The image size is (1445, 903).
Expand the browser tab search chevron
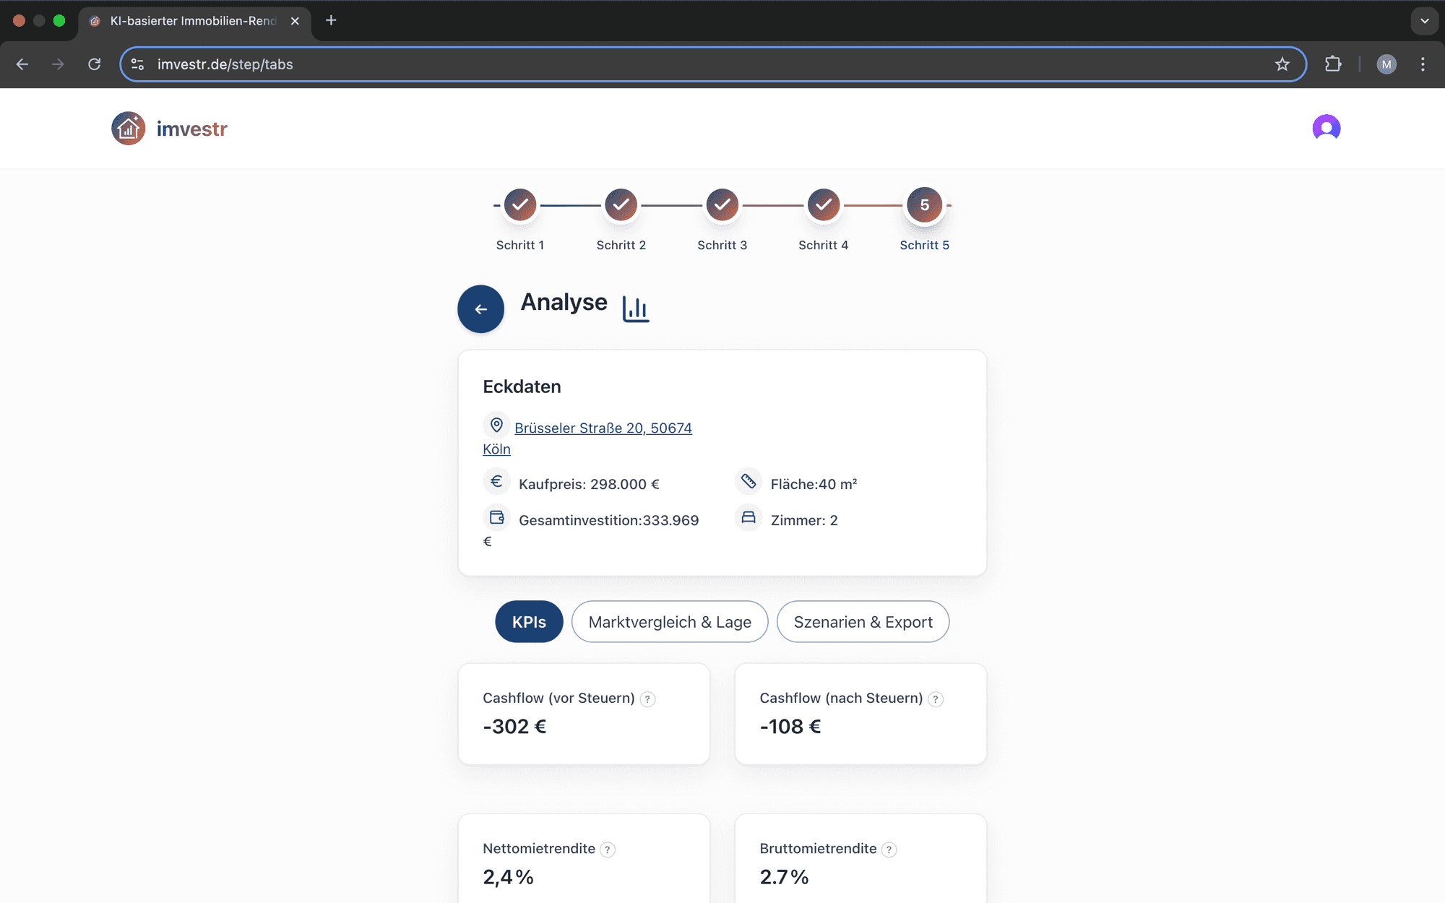pos(1424,21)
